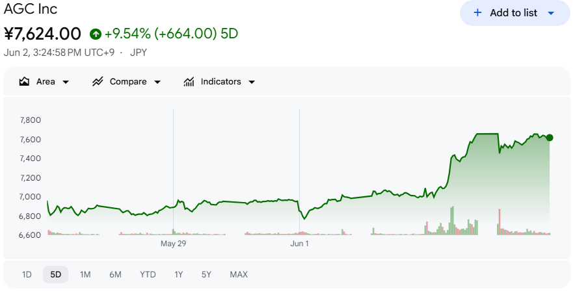This screenshot has height=293, width=575.
Task: Click the JPY currency label
Action: (x=139, y=53)
